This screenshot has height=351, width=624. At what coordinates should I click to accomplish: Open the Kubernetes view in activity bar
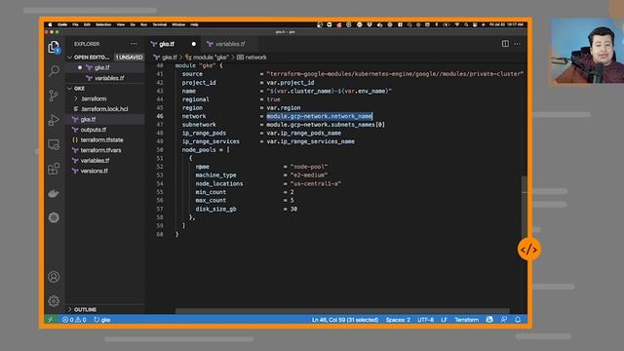point(54,217)
